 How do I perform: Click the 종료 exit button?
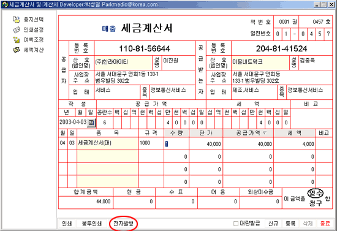(x=325, y=224)
